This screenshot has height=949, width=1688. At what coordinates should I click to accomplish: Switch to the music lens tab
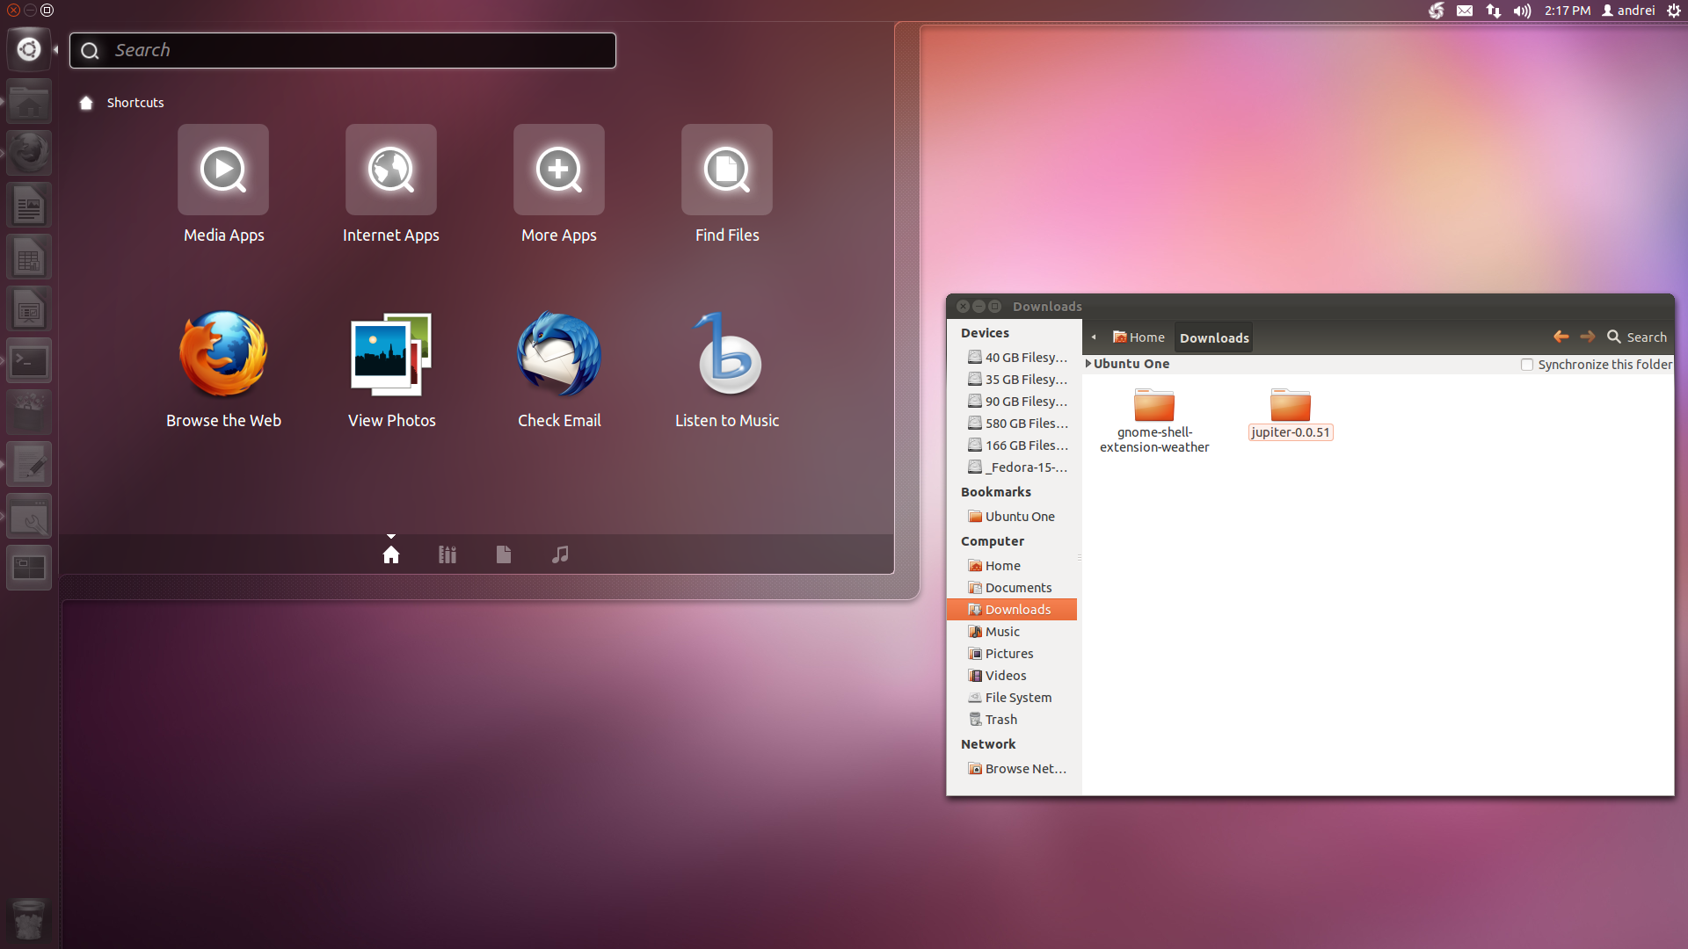[x=560, y=554]
